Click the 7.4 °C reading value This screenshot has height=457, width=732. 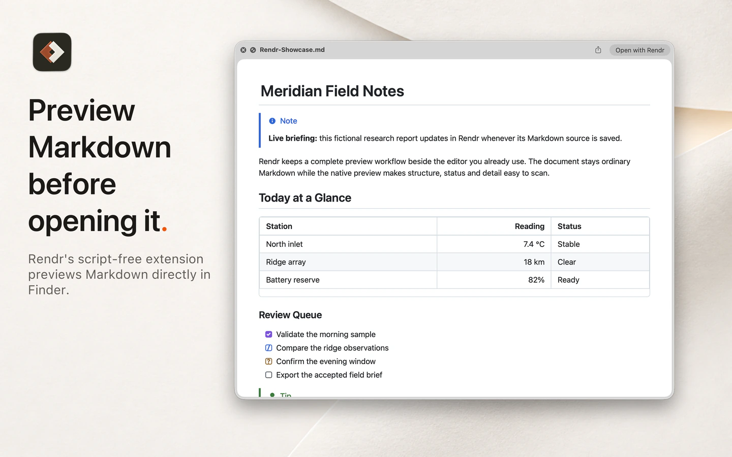coord(534,244)
